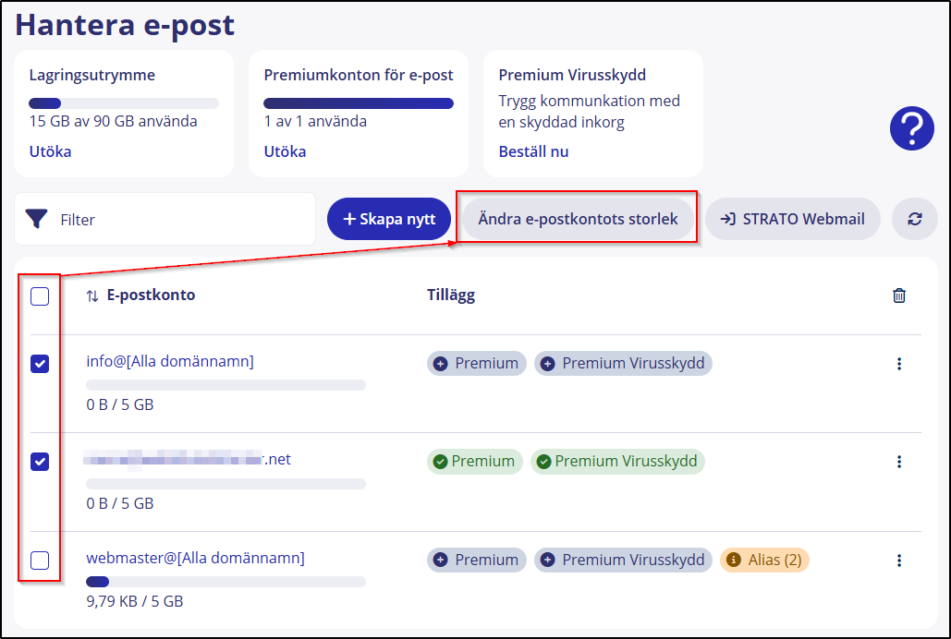The image size is (951, 639).
Task: Open options menu for the webmaster@ account
Action: (x=898, y=560)
